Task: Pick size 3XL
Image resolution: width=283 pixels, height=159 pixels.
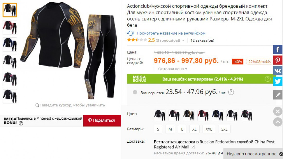Action: tap(224, 129)
